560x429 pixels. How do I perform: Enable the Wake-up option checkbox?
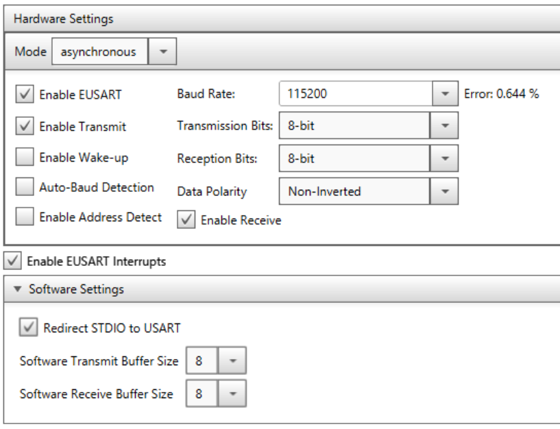25,157
